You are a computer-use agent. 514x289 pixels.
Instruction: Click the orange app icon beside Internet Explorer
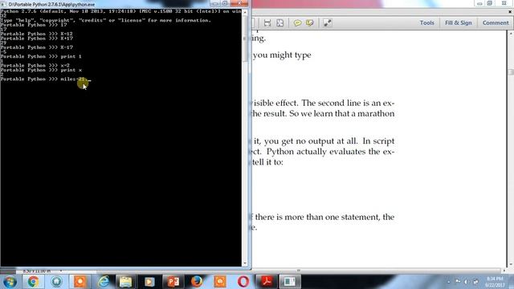pyautogui.click(x=80, y=282)
